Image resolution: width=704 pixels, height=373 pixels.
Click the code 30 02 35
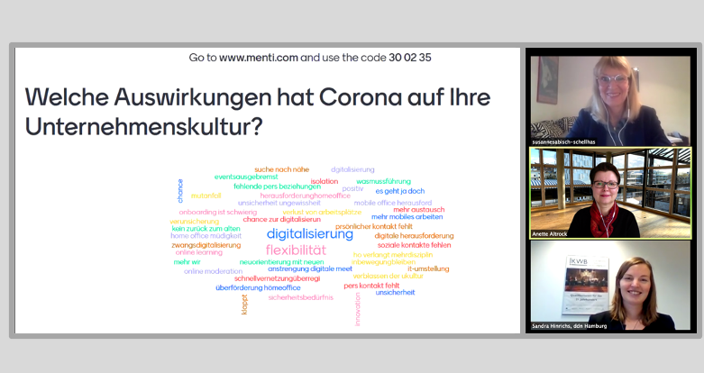point(410,58)
